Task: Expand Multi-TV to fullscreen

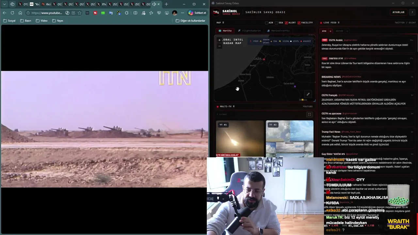Action: (309, 114)
